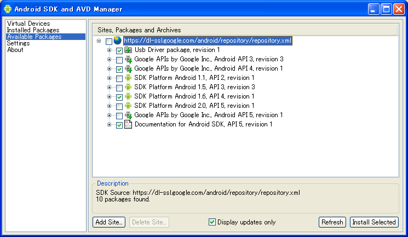Click the Documentation page icon

click(128, 124)
